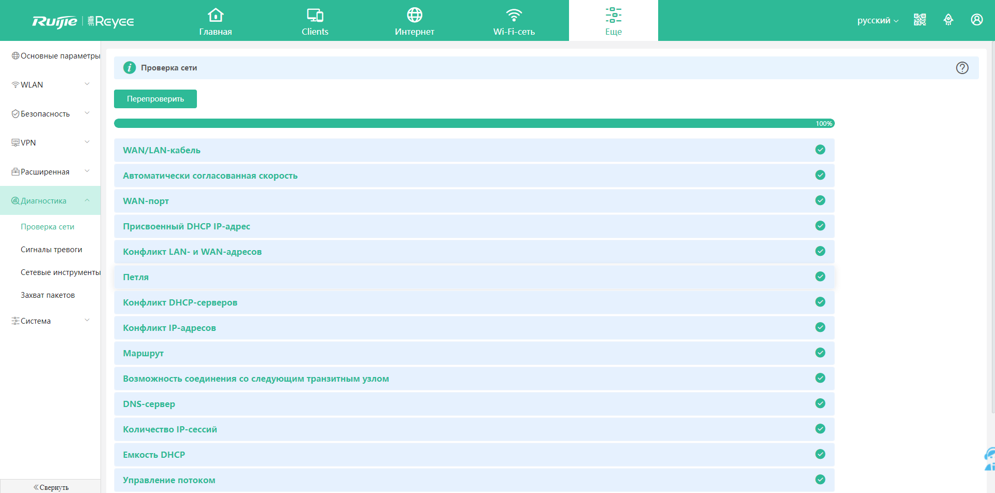Expand Конфликт LAN- и WAN-адресов row
Image resolution: width=995 pixels, height=493 pixels.
[474, 251]
